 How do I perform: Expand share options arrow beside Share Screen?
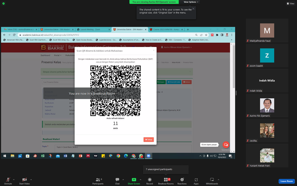pyautogui.click(x=140, y=179)
